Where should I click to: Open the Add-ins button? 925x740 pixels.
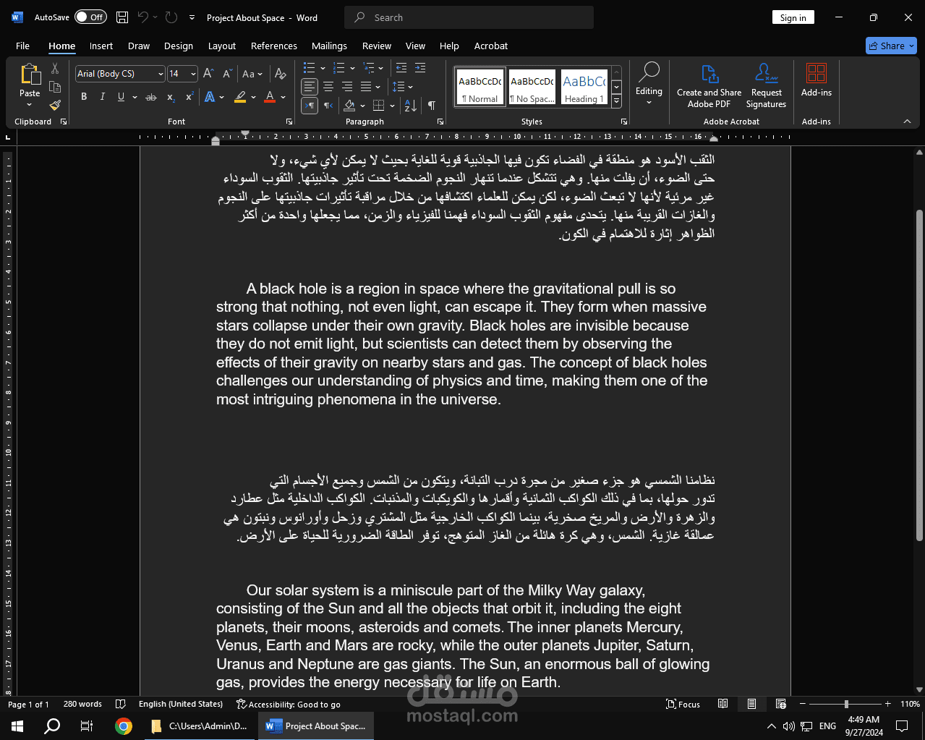(817, 80)
